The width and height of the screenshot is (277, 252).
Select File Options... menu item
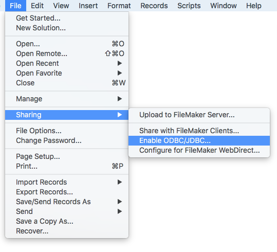pos(67,131)
